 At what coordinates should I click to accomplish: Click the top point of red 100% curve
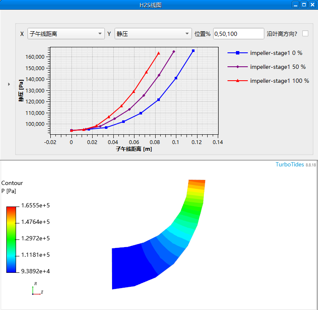(x=159, y=53)
